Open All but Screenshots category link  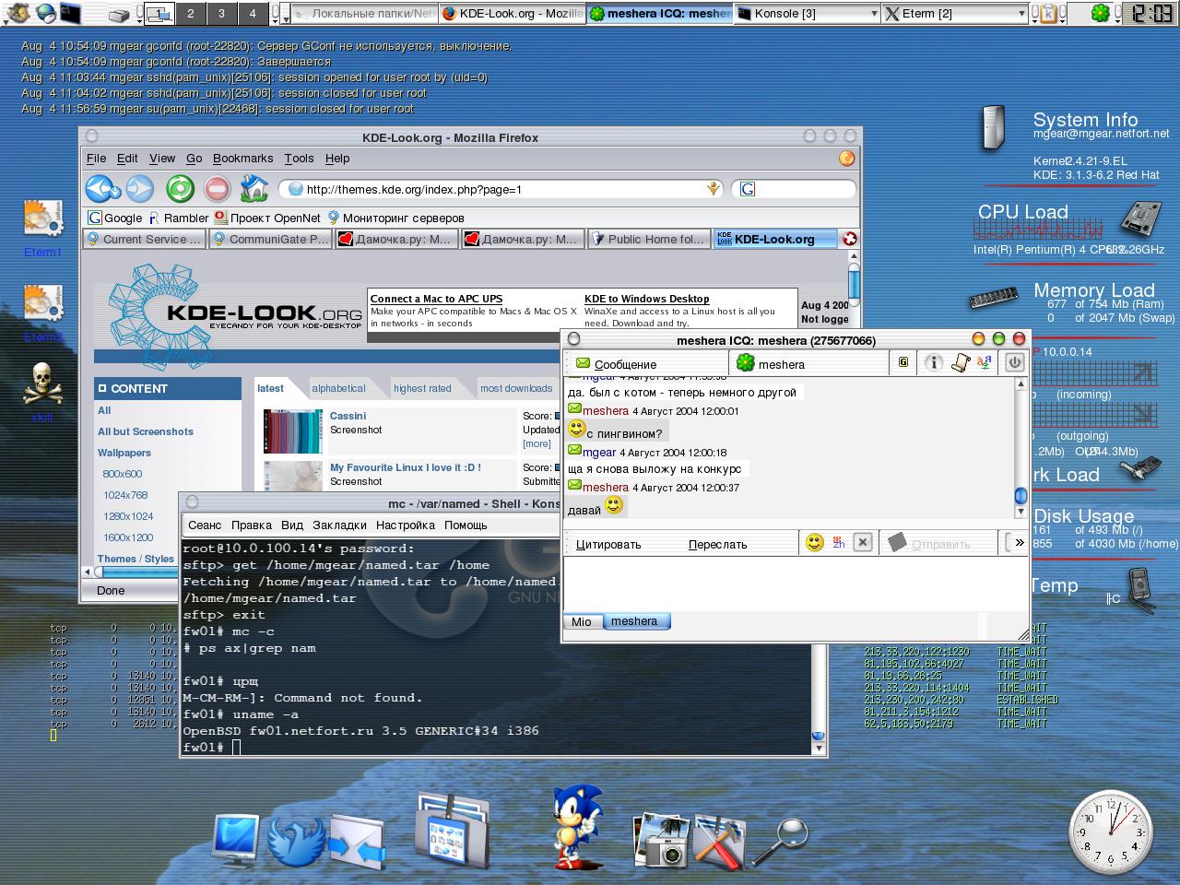[x=146, y=431]
